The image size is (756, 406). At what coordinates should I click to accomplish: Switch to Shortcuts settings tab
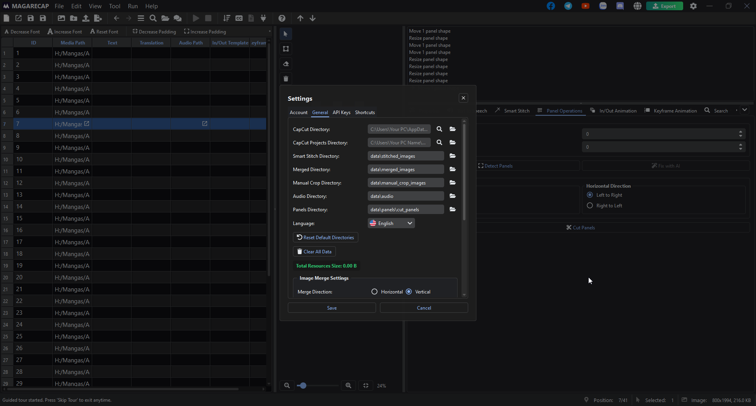click(365, 113)
